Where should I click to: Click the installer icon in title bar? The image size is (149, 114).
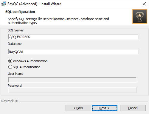point(4,4)
